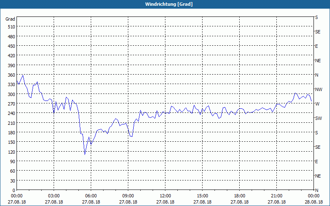Select the 300 y-axis label

(12, 94)
